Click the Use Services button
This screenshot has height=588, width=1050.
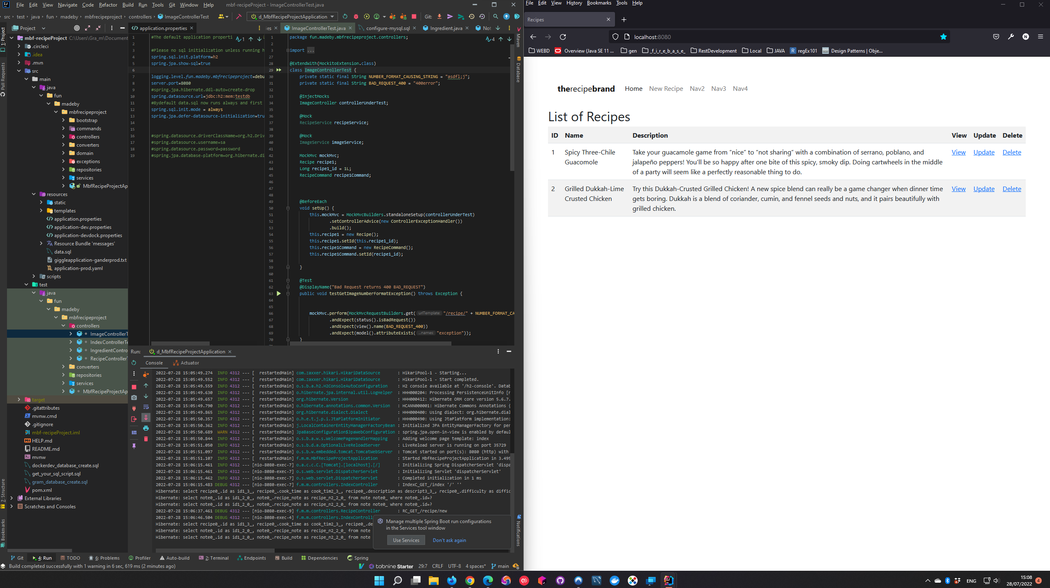click(406, 540)
